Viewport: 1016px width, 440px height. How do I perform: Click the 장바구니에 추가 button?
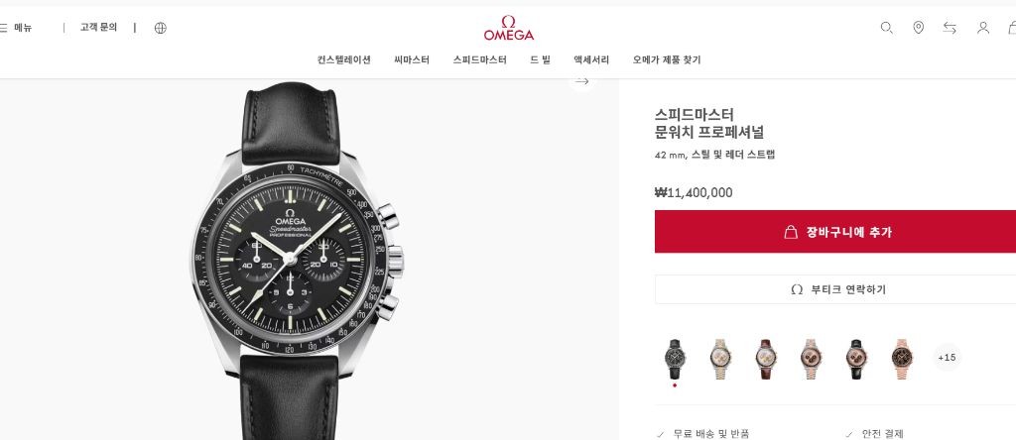[835, 232]
